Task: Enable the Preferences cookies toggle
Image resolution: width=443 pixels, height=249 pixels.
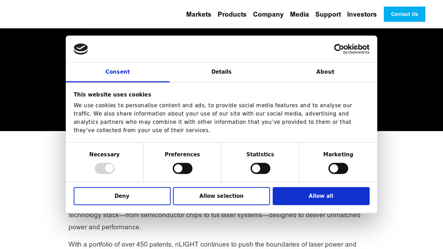Action: click(182, 168)
